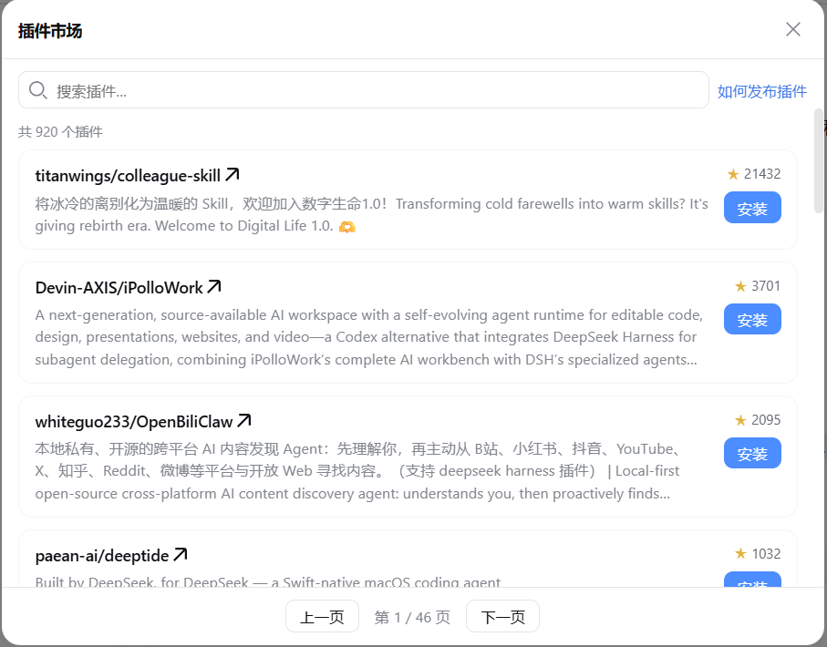The height and width of the screenshot is (647, 827).
Task: Open external link arrow for Devin-AXIS/iPolloWork
Action: click(214, 287)
